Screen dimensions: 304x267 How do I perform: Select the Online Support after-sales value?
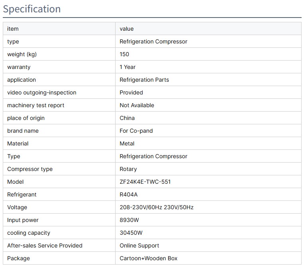139,245
